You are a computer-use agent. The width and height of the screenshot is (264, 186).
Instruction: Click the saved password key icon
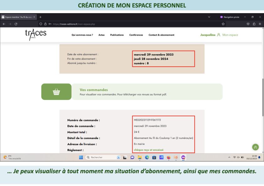tap(50, 24)
